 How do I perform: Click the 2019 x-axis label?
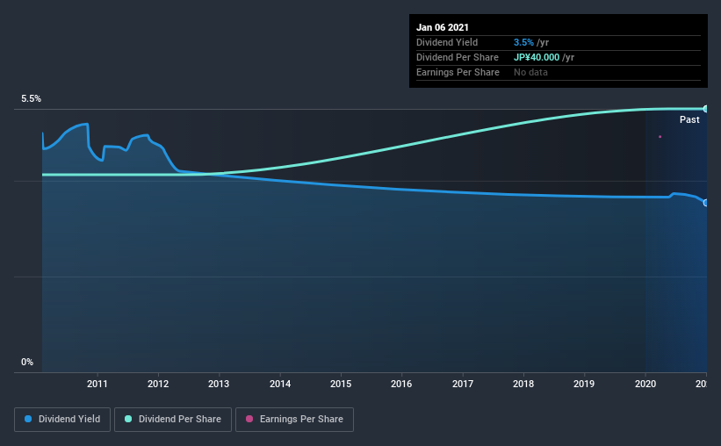584,384
